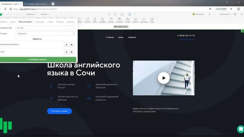Preview page with the eye icon
Image resolution: width=244 pixels, height=137 pixels.
pos(235,14)
